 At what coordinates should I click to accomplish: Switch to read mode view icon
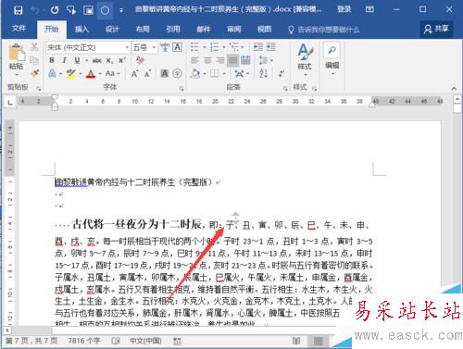[x=296, y=341]
